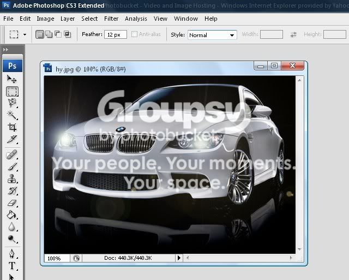Screen dimensions: 349x280
Task: Select the Brush tool
Action: 12,166
